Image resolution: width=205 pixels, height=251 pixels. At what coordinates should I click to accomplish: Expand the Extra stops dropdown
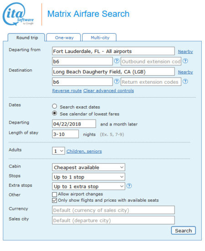(88, 186)
